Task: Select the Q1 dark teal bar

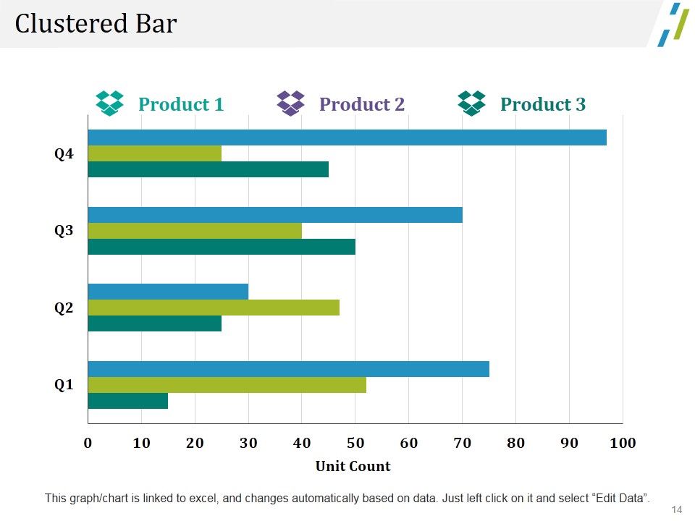Action: click(128, 401)
